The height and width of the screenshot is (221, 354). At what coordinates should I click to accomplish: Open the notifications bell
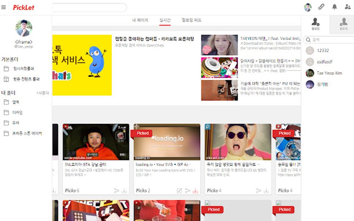point(335,7)
